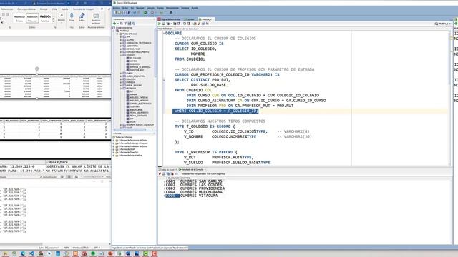Click the binoculars Find DB Object icon in the main toolbar
The image size is (458, 257).
[x=171, y=13]
